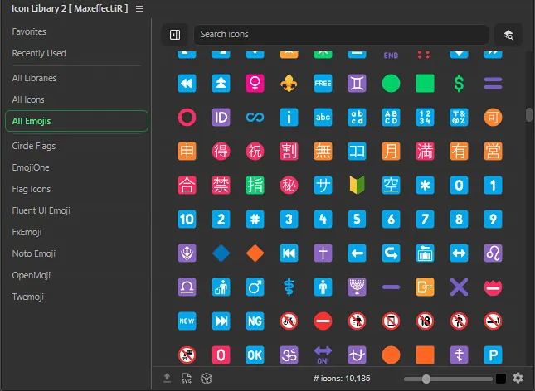Viewport: 535px width, 391px height.
Task: Select the Latin cross emoji
Action: pos(323,253)
